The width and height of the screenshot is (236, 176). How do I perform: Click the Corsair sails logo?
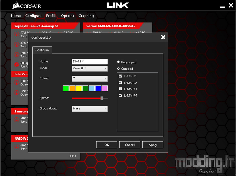pyautogui.click(x=16, y=5)
